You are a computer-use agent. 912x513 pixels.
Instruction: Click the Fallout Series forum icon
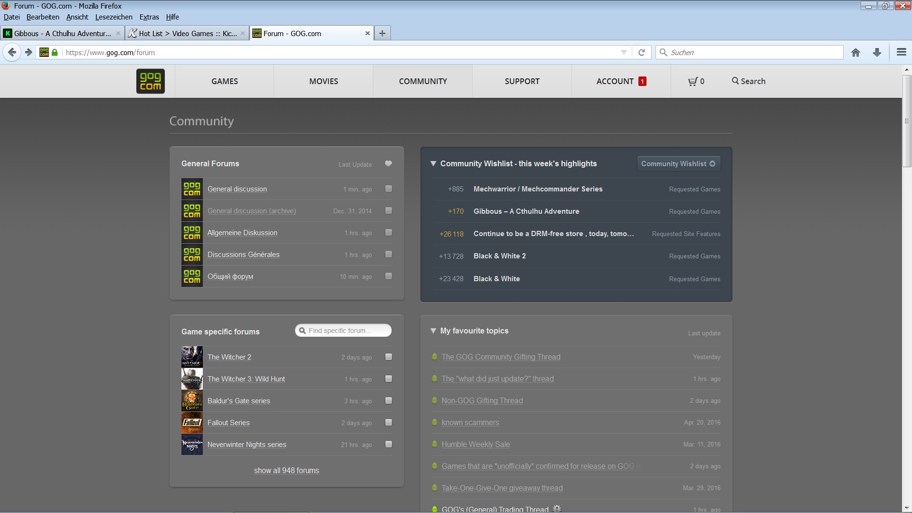(192, 423)
